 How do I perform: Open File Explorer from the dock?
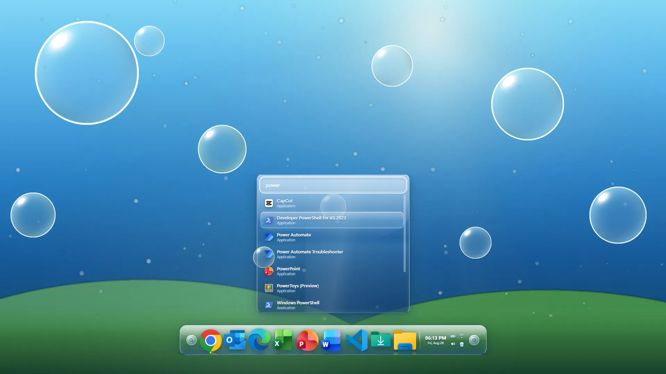click(405, 340)
